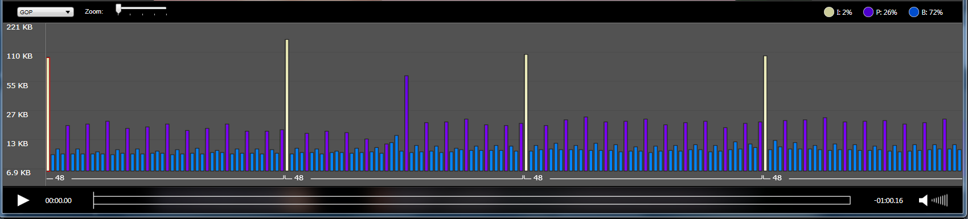Toggle P-frame purple legend circle
This screenshot has height=219, width=968.
pyautogui.click(x=868, y=12)
